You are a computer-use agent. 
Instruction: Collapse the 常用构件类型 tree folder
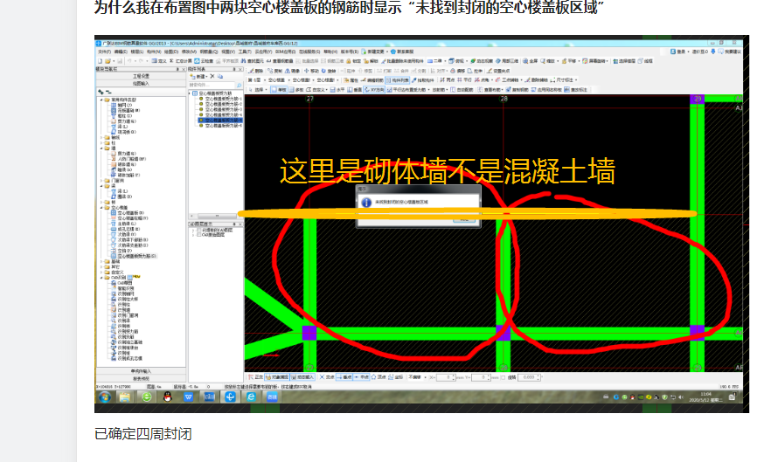[x=101, y=100]
